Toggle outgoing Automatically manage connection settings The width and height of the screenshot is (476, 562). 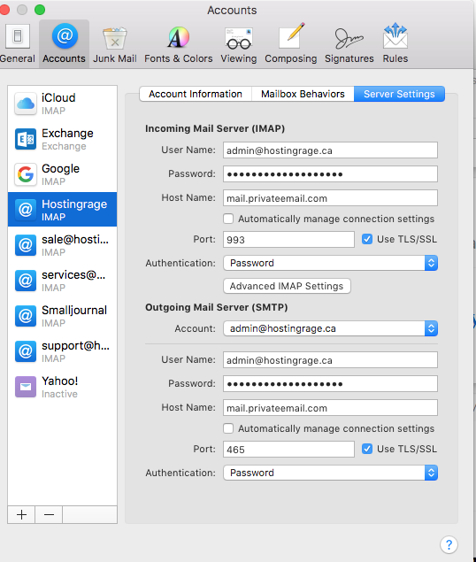click(228, 428)
